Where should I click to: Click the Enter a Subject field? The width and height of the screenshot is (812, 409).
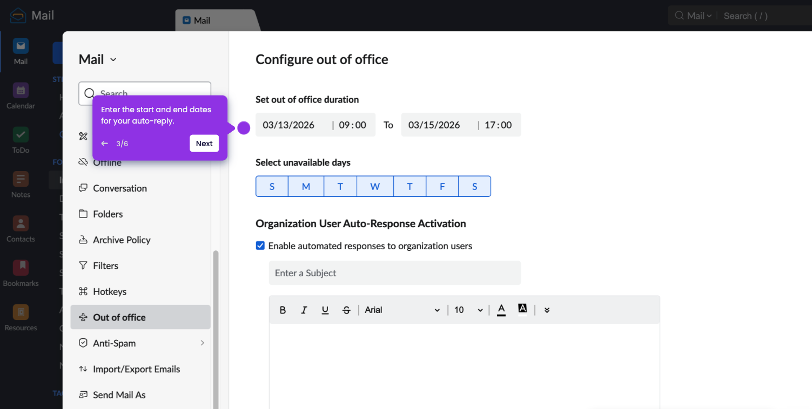coord(395,273)
